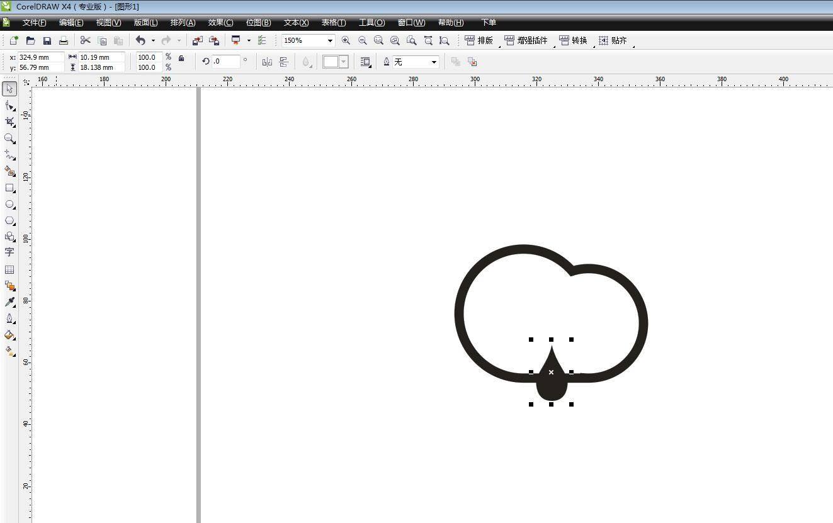This screenshot has height=523, width=833.
Task: Select the Table tool
Action: tap(9, 269)
